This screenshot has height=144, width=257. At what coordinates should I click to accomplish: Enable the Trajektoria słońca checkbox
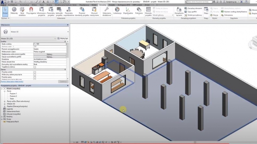click(x=35, y=67)
